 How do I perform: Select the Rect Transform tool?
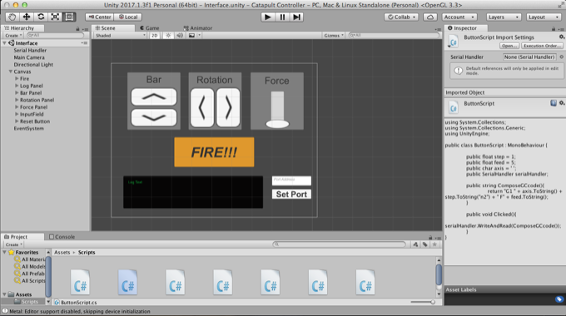point(69,17)
